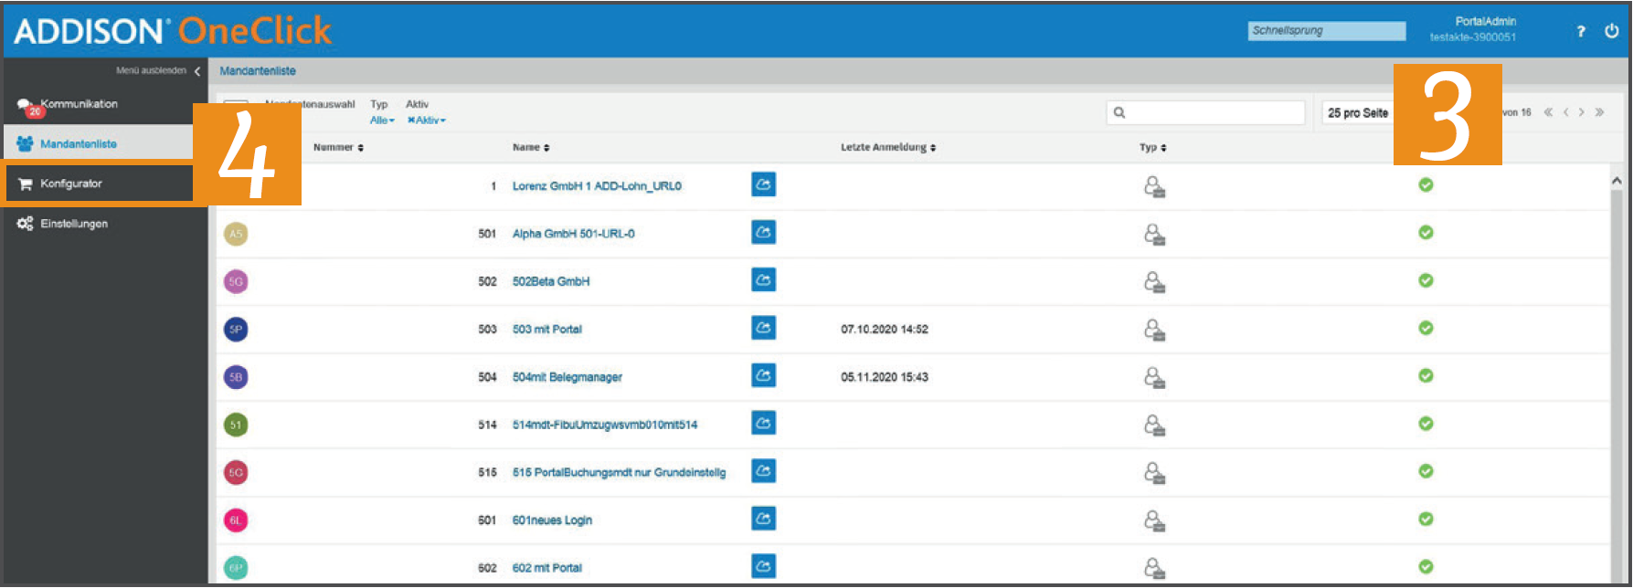This screenshot has width=1633, height=588.
Task: Open Kommunikation in the sidebar
Action: (x=106, y=104)
